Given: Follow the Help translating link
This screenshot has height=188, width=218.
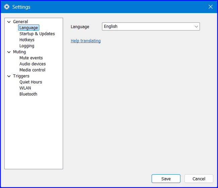Looking at the screenshot, I should (86, 41).
